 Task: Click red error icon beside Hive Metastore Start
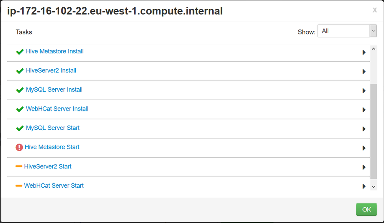point(19,147)
